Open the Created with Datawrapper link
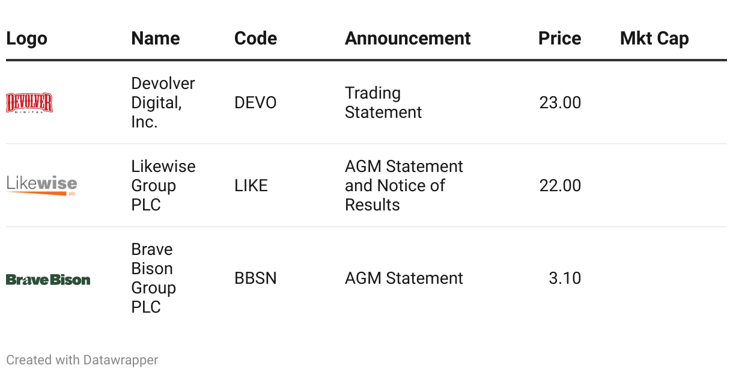 (x=82, y=360)
